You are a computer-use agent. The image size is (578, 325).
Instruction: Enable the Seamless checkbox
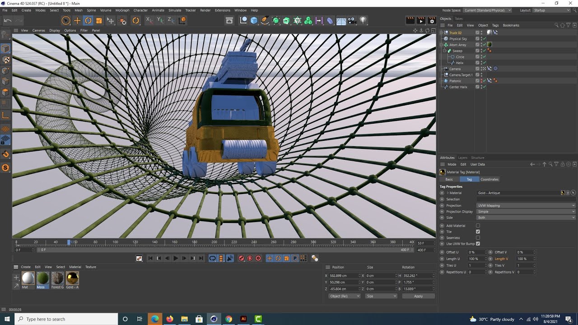click(478, 238)
